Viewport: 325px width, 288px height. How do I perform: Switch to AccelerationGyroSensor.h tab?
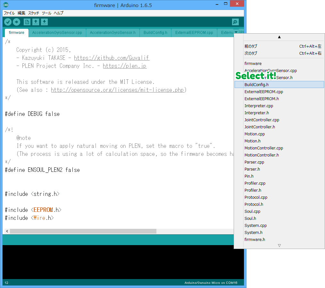pos(113,33)
